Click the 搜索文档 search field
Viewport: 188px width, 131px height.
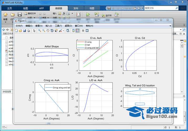(x=160, y=8)
